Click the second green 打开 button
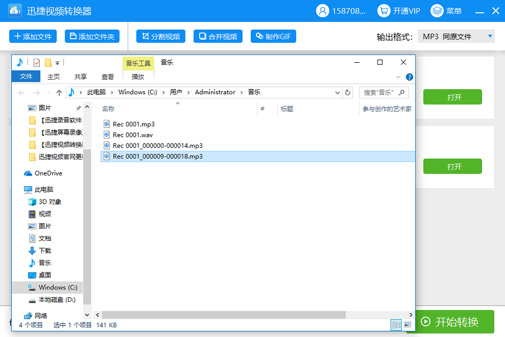 (452, 167)
